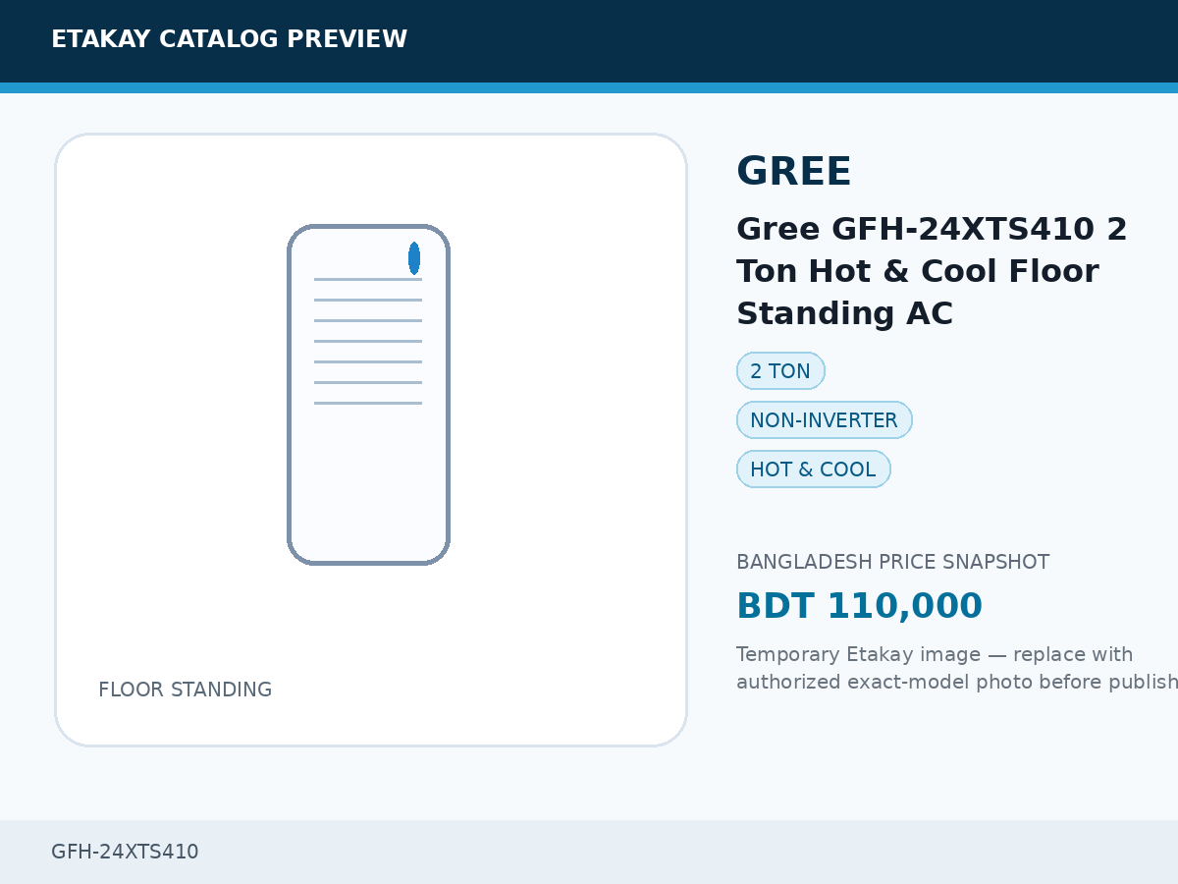Click the AC vent grille lines
Screen dimensions: 1178x884
coord(368,341)
